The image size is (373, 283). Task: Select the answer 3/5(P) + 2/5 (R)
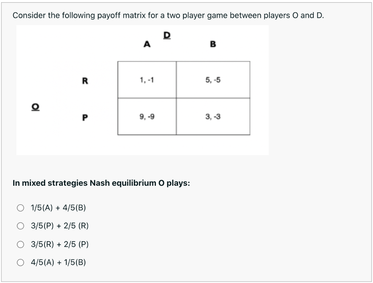(20, 225)
